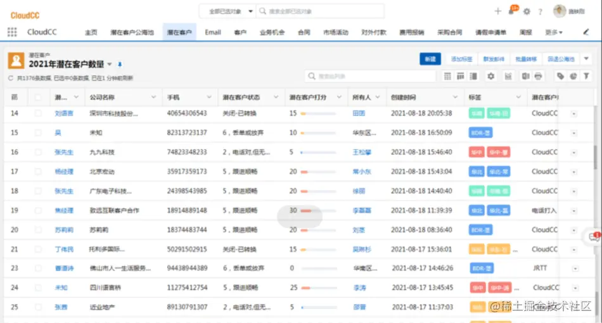Switch to kanban board view icon
The image size is (602, 323).
point(460,77)
